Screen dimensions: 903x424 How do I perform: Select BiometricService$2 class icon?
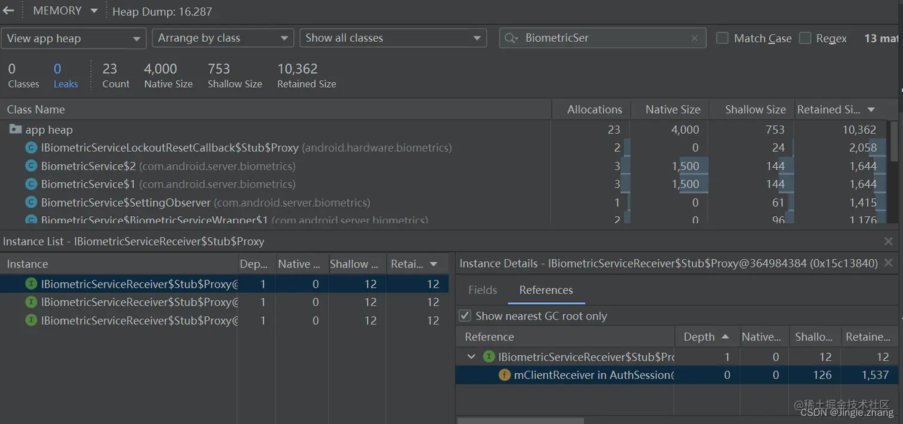click(31, 166)
